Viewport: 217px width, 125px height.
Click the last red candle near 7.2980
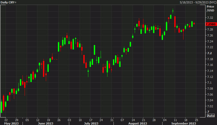pyautogui.click(x=194, y=23)
